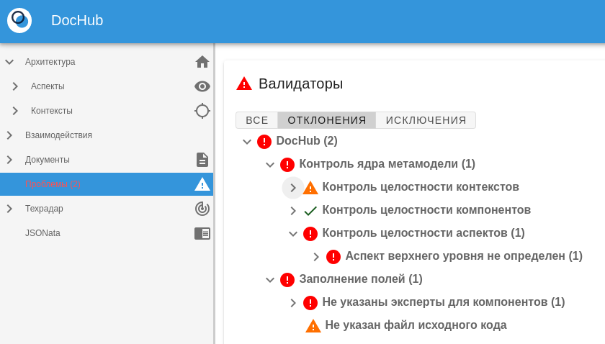Select the ОТКЛОНЕНИЯ filter tab
Viewport: 605px width, 344px height.
[x=327, y=120]
